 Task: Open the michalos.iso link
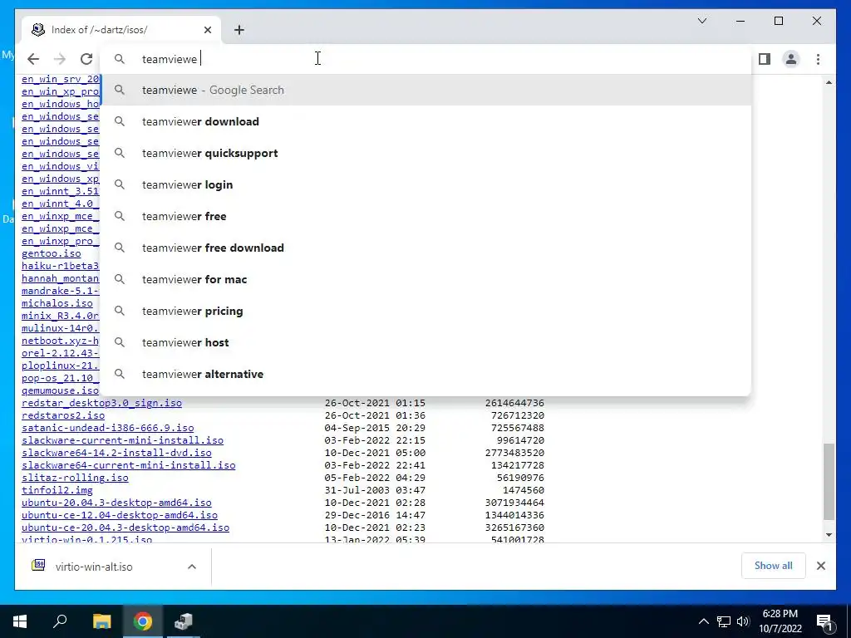pos(57,303)
